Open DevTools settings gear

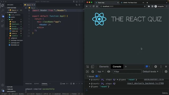[156, 66]
